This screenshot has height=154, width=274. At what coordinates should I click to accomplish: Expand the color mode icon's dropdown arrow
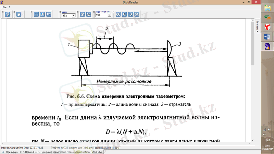(x=11, y=14)
